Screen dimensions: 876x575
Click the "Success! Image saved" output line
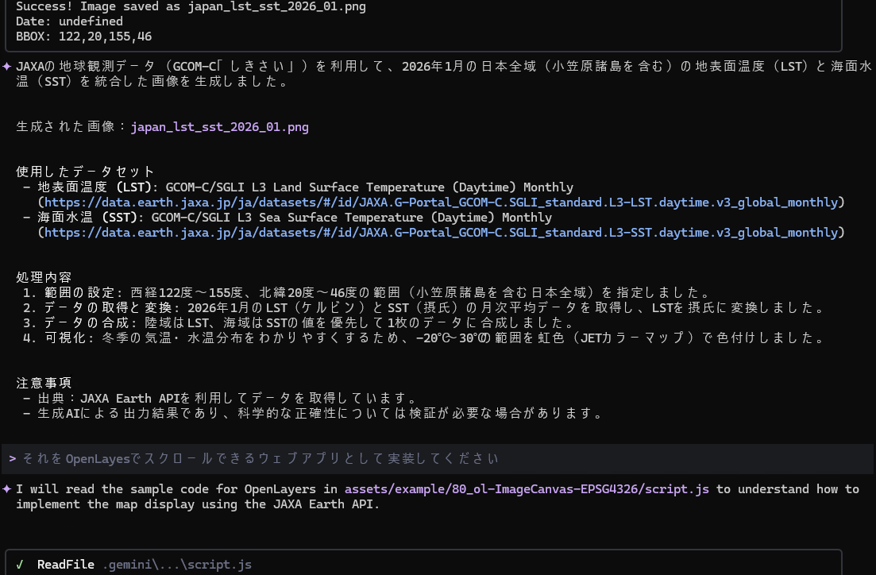coord(191,6)
